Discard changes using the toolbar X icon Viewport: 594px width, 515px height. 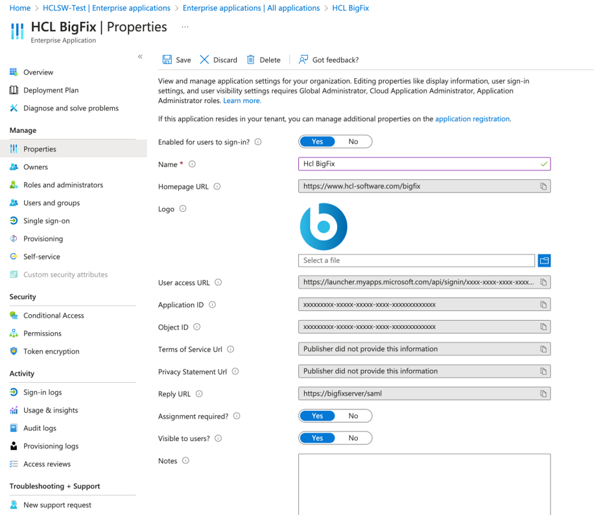(206, 60)
